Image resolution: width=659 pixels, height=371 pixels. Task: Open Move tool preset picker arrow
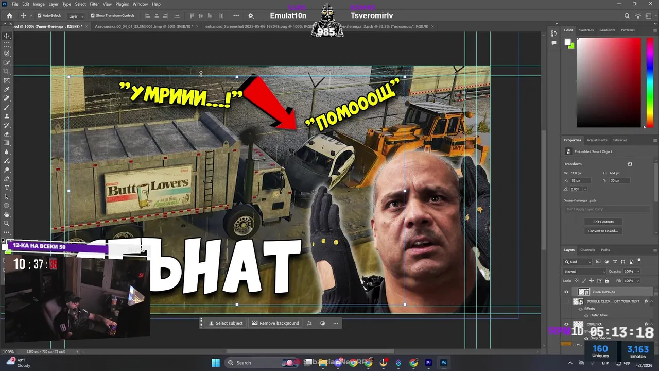31,16
